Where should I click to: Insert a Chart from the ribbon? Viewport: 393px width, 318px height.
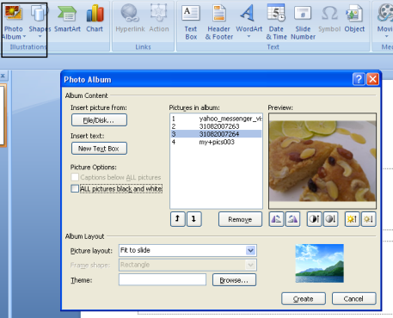[95, 19]
